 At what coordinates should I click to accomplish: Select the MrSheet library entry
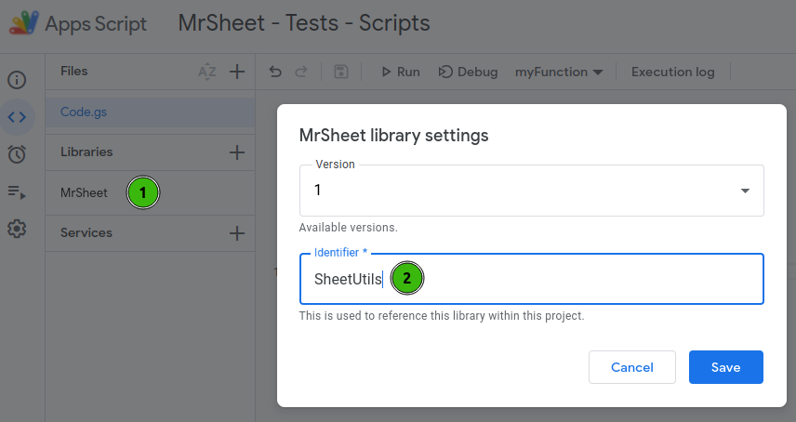(151, 192)
